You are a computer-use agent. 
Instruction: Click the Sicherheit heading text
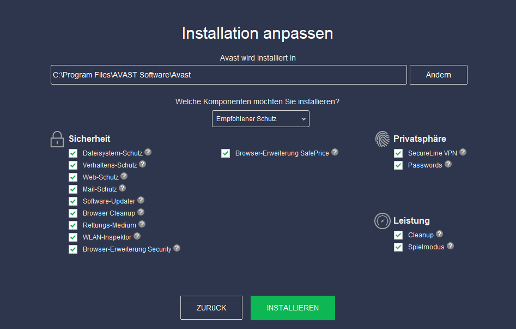click(89, 139)
